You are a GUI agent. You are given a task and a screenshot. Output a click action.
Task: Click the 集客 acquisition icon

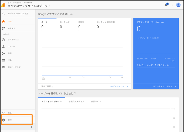pos(3,53)
